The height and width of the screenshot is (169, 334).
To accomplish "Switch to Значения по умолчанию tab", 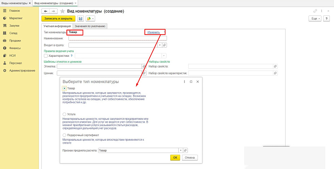I will click(x=90, y=26).
